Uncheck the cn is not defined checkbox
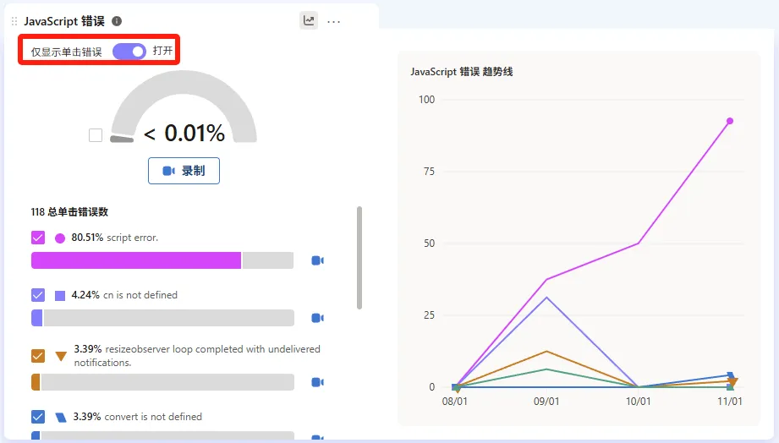Screen dimensions: 779x443 pos(38,295)
